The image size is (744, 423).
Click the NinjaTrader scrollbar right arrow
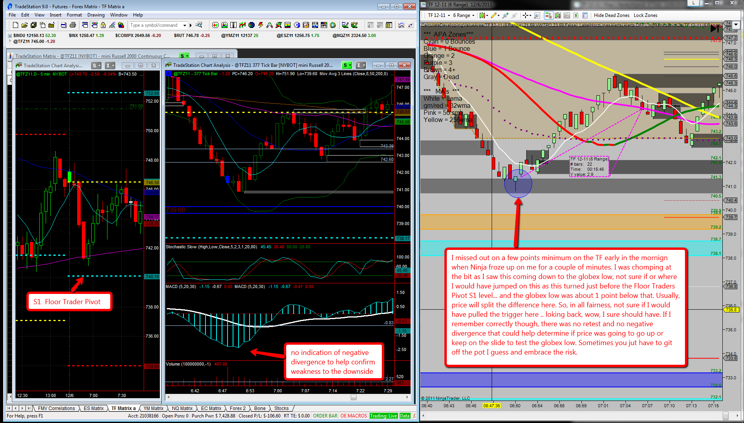(737, 416)
